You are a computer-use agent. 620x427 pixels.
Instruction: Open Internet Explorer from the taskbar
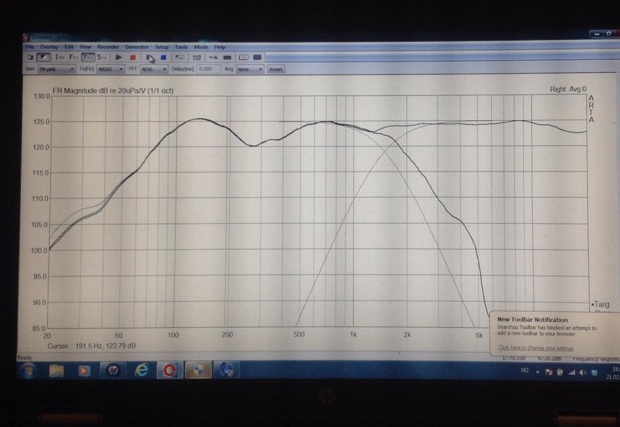pyautogui.click(x=142, y=370)
